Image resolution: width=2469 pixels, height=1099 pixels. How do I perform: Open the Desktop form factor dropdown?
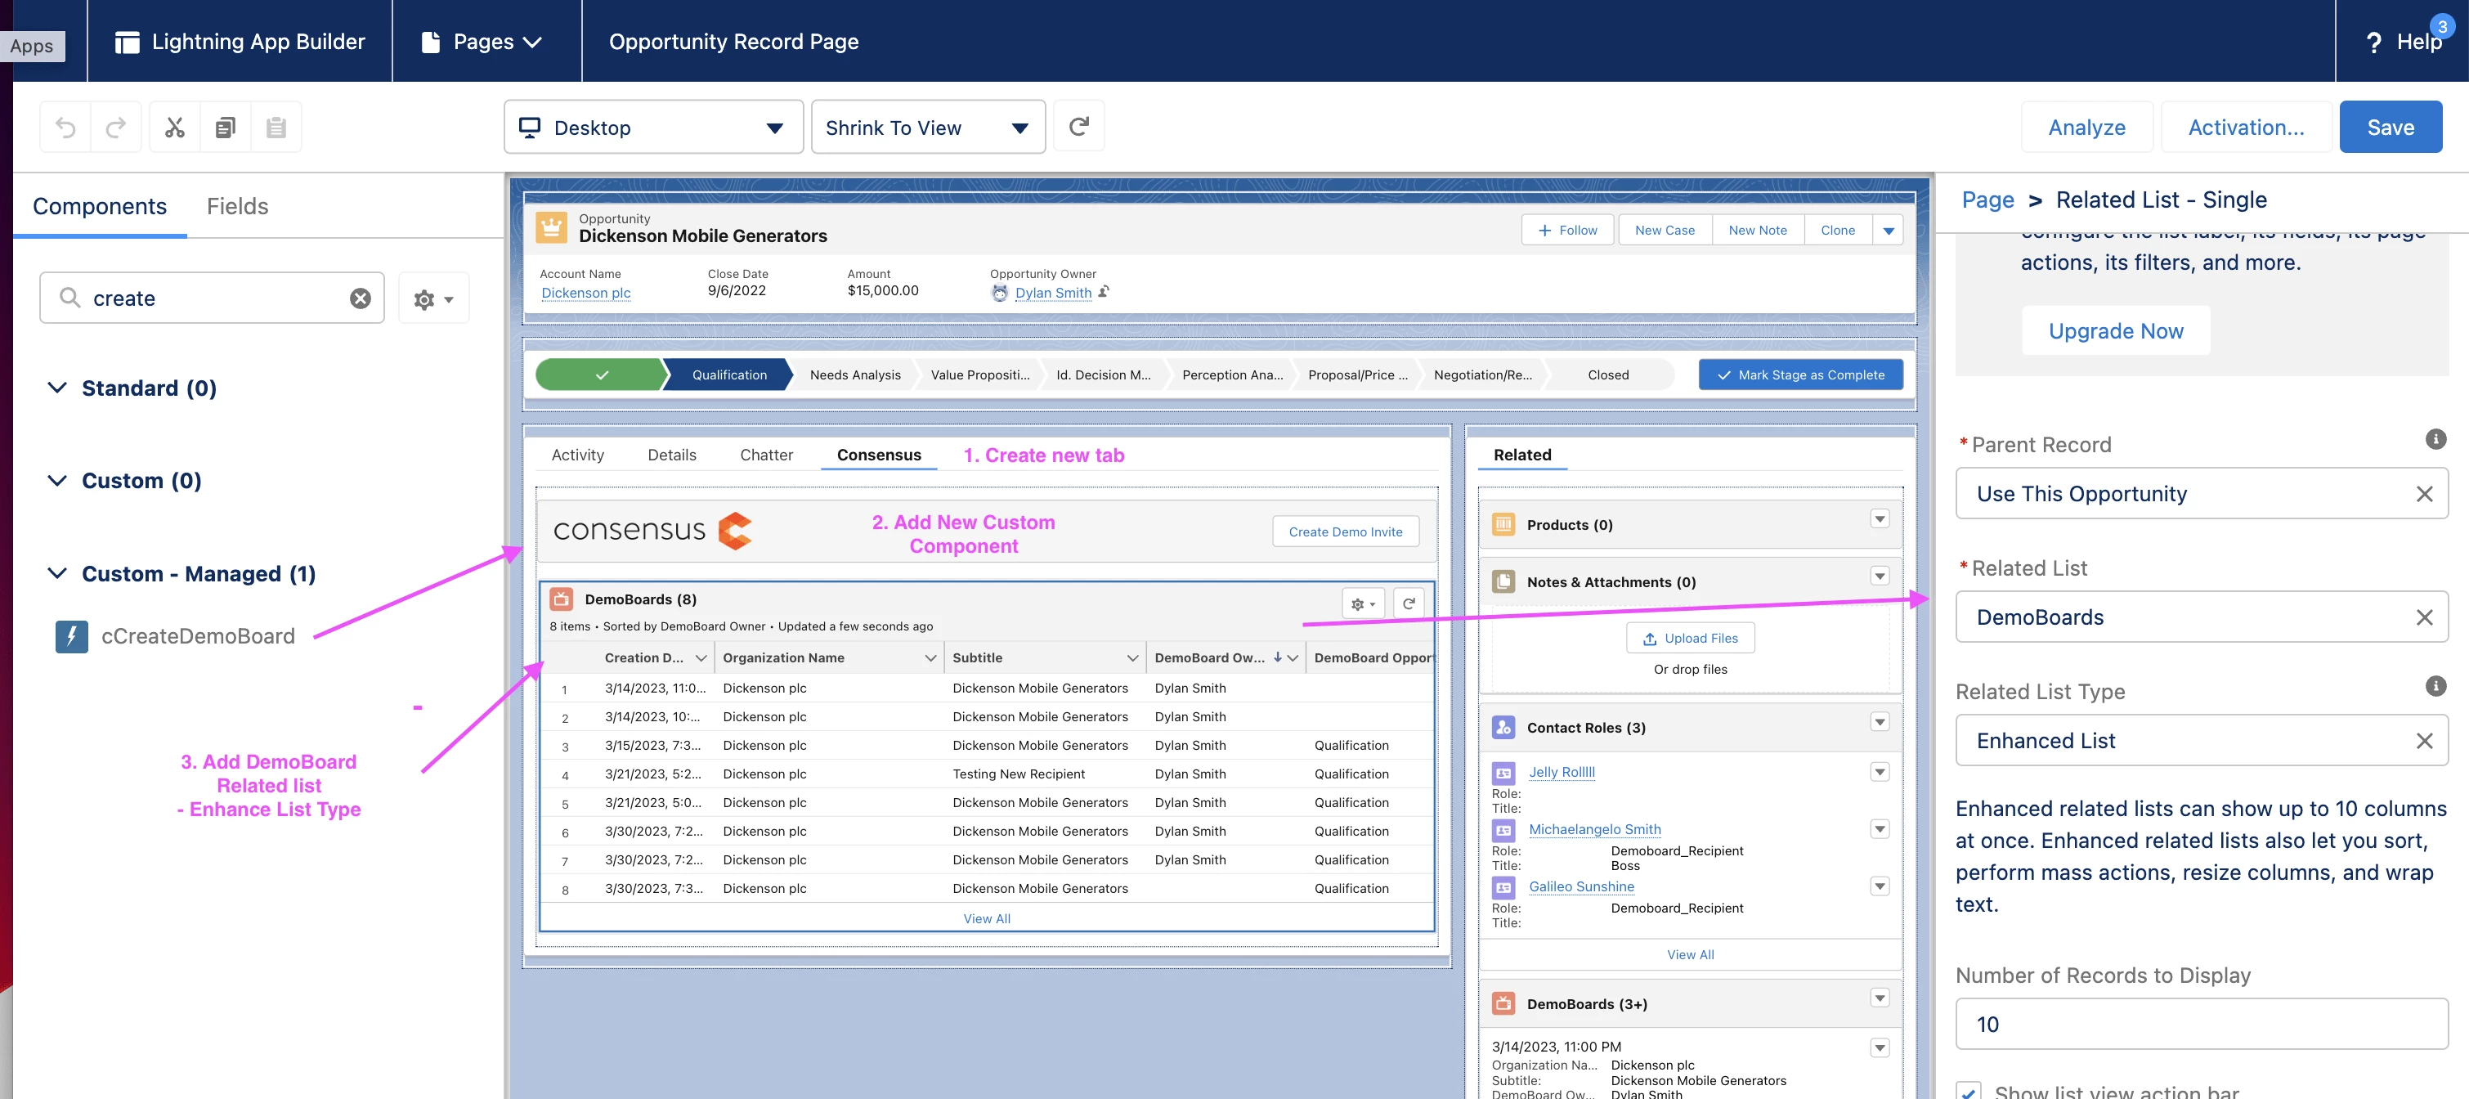click(654, 128)
